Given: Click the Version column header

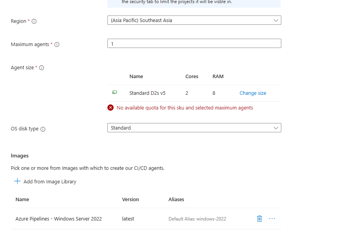Looking at the screenshot, I should 131,199.
